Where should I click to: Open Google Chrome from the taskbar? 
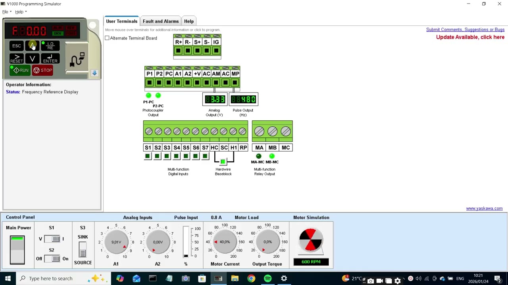point(251,278)
